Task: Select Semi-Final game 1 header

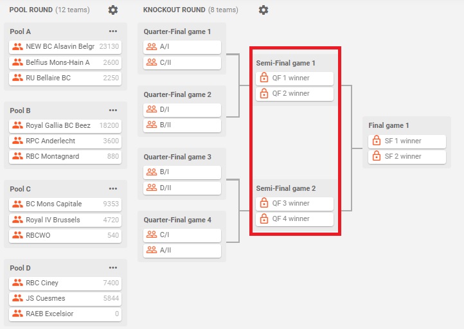Action: click(x=285, y=63)
